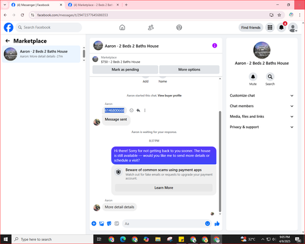Click the conversation list scrollbar
The width and height of the screenshot is (305, 244).
[84, 54]
